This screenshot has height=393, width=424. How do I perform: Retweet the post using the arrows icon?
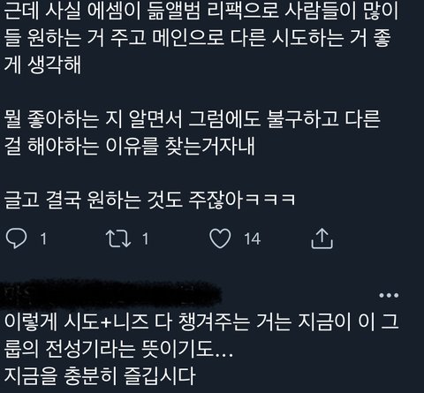click(118, 238)
